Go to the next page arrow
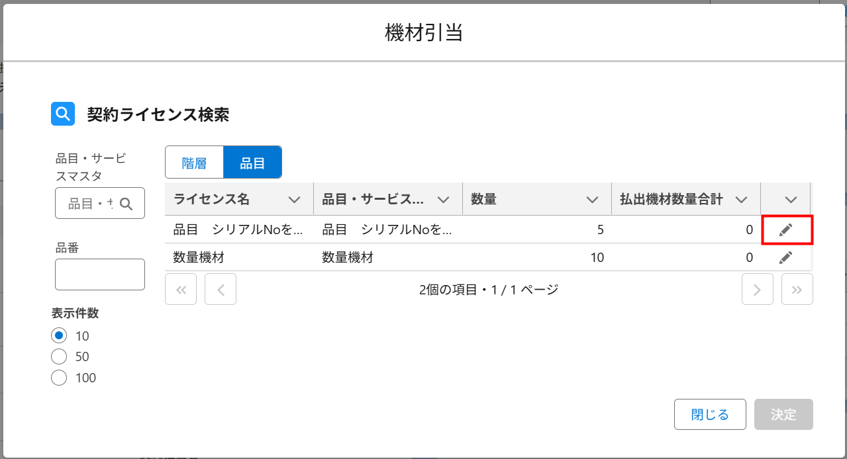The height and width of the screenshot is (459, 847). [x=757, y=289]
